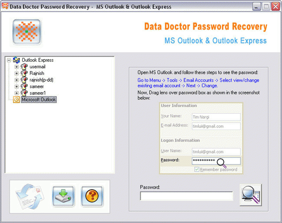This screenshot has height=223, width=282.
Task: Click the save to disk button
Action: 63,196
